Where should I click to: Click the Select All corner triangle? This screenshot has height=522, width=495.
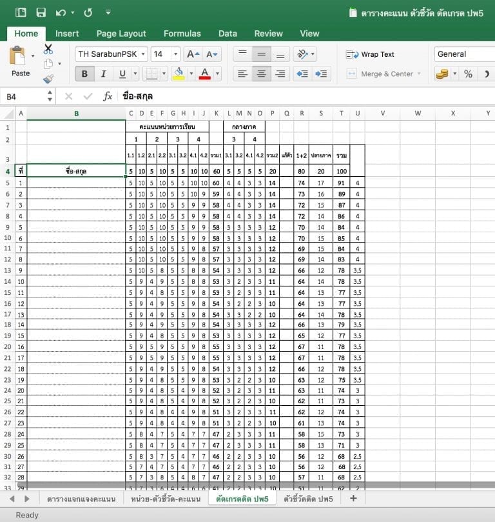pyautogui.click(x=8, y=114)
